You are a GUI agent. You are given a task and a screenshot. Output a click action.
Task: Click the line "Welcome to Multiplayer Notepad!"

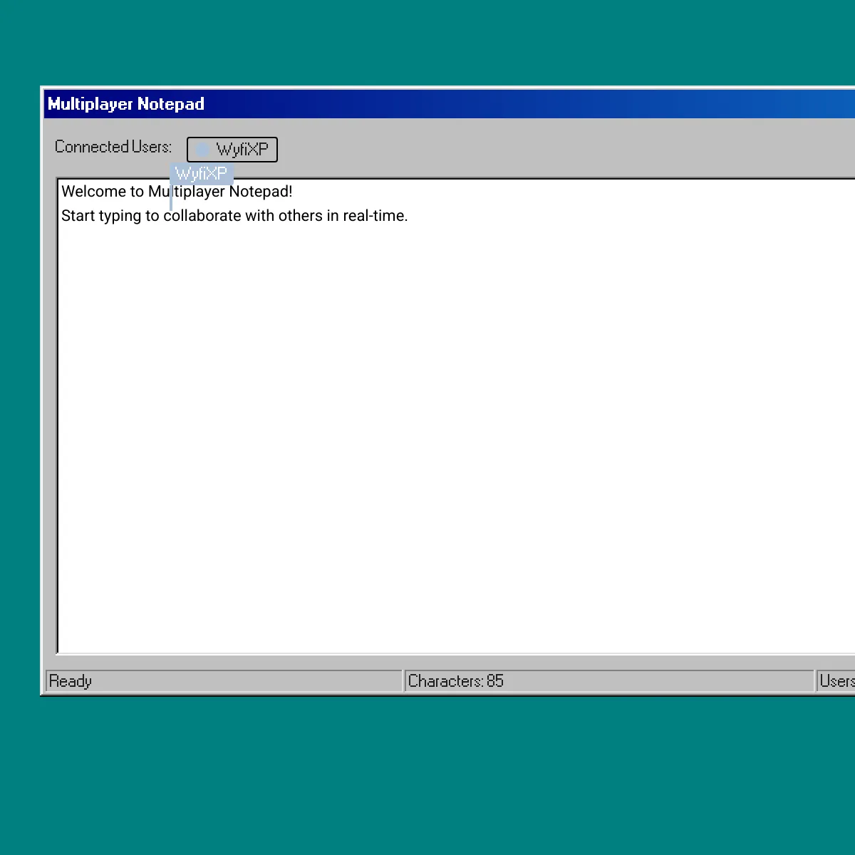(177, 192)
